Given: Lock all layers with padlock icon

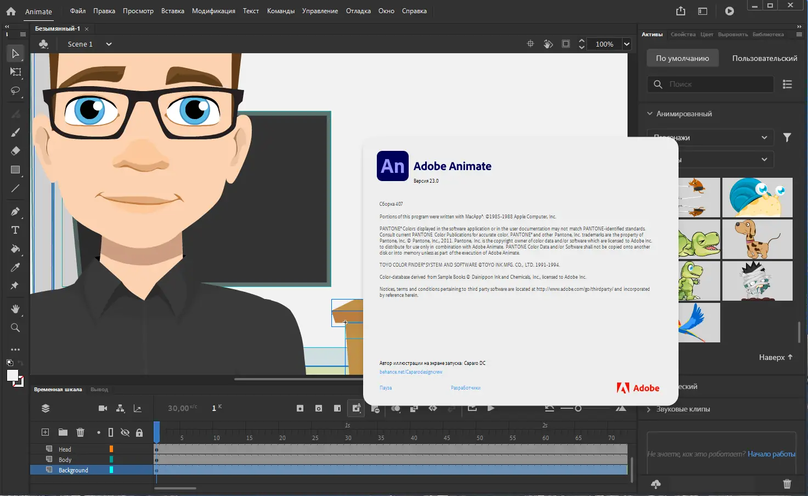Looking at the screenshot, I should (x=139, y=432).
